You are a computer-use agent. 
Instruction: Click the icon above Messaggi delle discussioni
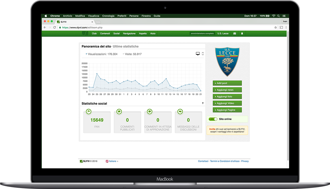point(180,112)
